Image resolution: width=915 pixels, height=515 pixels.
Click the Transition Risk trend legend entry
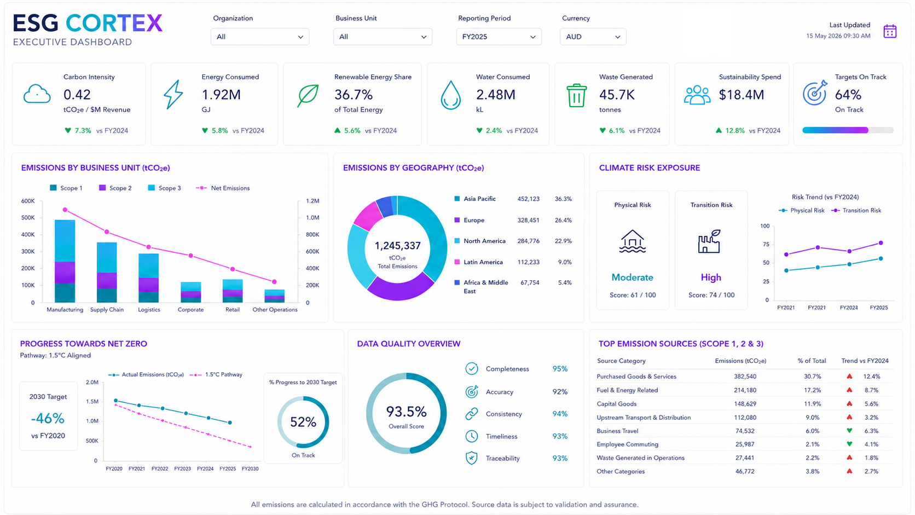point(856,210)
